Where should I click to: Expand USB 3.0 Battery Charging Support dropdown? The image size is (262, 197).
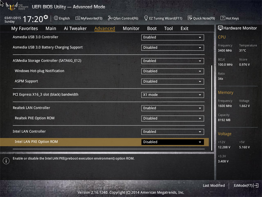[173, 48]
